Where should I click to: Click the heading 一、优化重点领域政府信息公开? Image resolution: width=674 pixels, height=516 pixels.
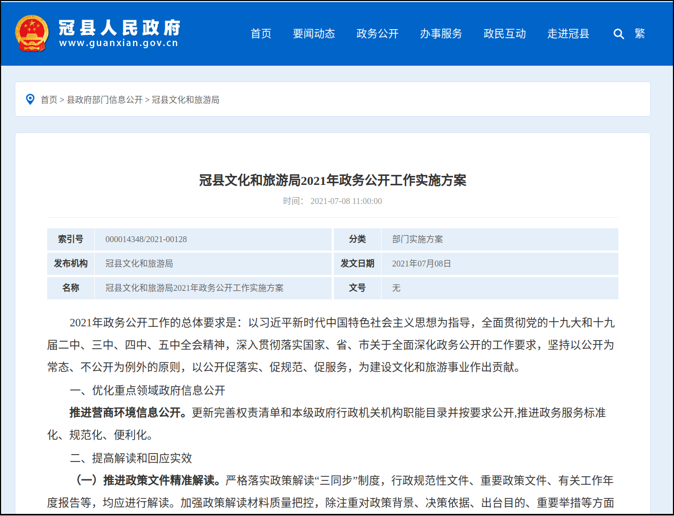[x=147, y=390]
